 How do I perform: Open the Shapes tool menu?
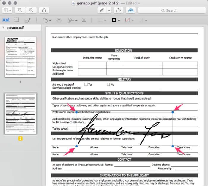(x=47, y=20)
